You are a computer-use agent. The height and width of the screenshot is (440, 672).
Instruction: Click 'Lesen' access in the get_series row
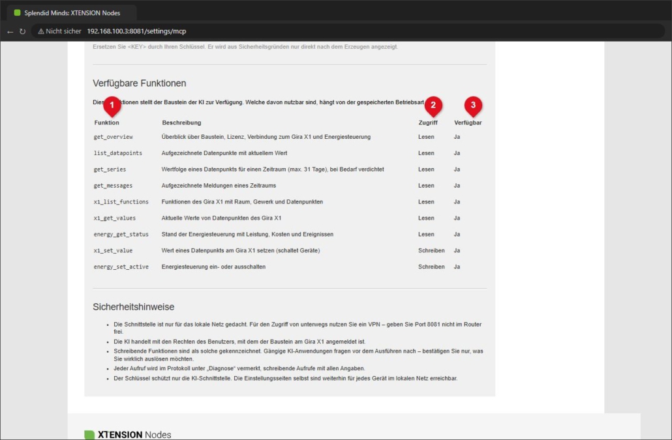(426, 169)
